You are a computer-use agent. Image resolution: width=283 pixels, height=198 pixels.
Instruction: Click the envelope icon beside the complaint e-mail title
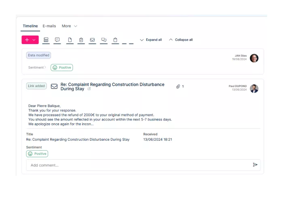54,86
